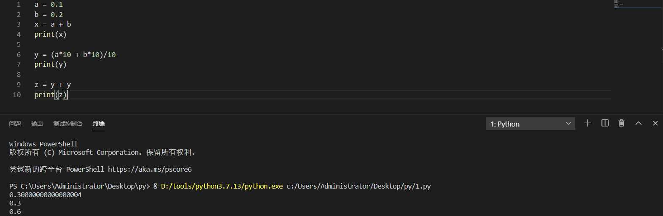Click the python.exe path in the terminal
This screenshot has height=216, width=663.
222,186
